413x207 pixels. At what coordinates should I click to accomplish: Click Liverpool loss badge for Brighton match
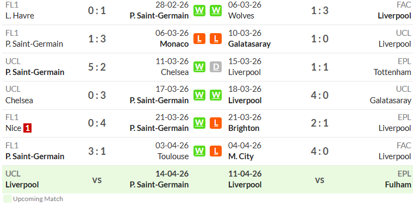[216, 123]
